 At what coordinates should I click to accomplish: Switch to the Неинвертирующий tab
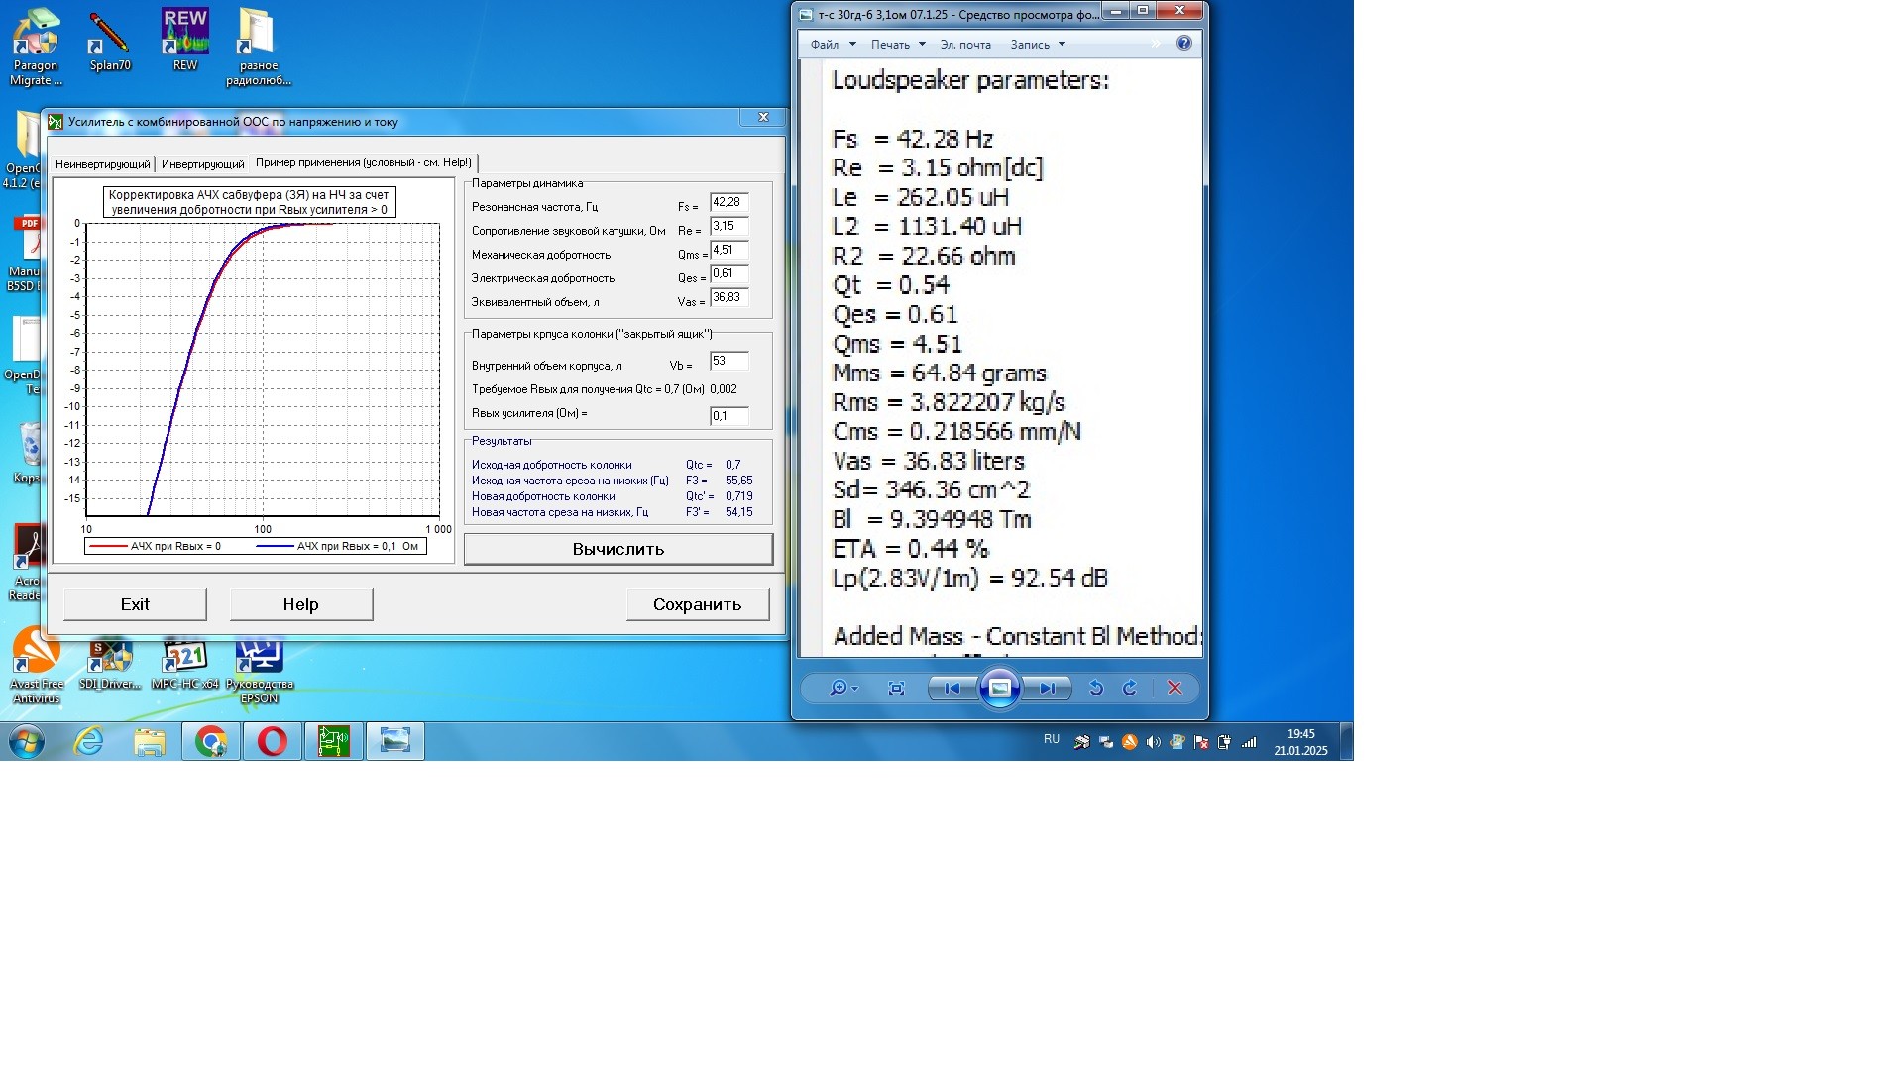102,164
